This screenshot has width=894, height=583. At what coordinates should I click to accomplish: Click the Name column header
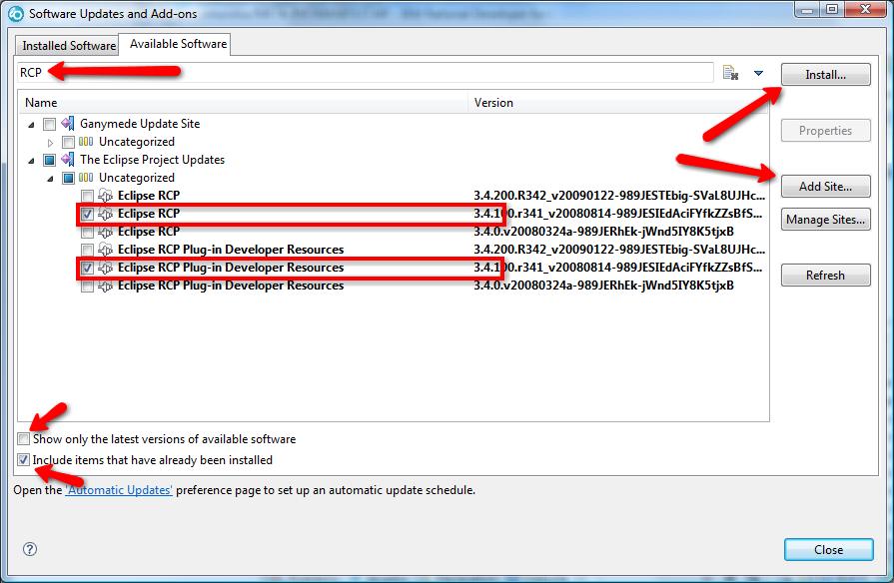(243, 103)
